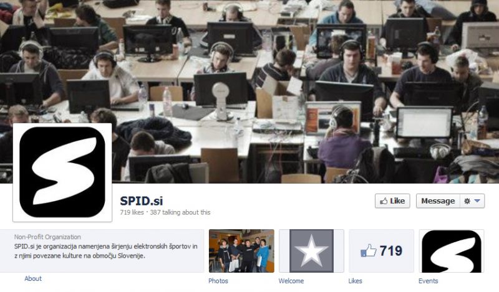
Task: Open the About link
Action: [x=33, y=278]
